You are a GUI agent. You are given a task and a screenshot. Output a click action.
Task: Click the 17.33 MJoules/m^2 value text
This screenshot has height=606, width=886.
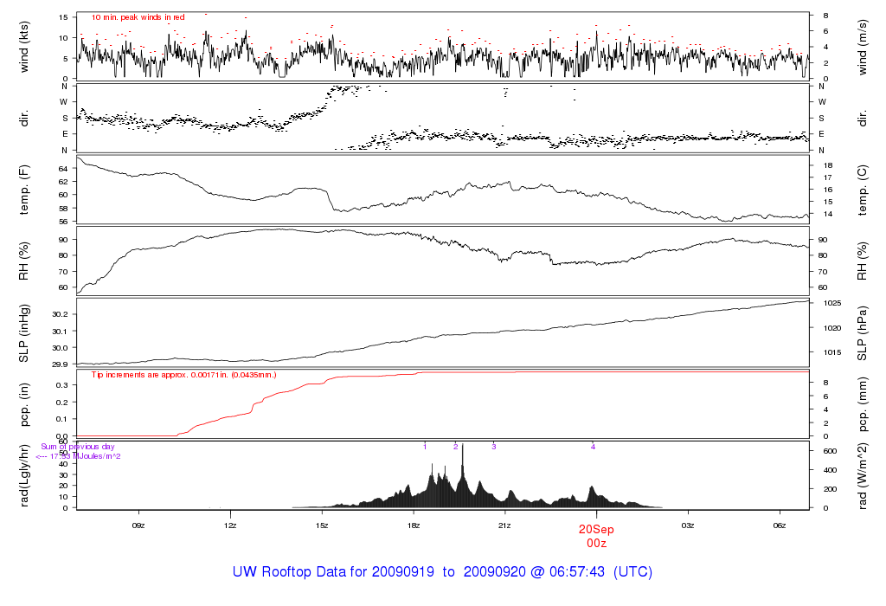click(x=85, y=456)
